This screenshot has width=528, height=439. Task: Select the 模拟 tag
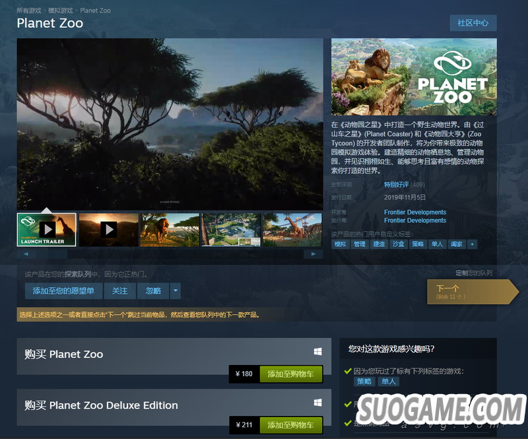340,244
